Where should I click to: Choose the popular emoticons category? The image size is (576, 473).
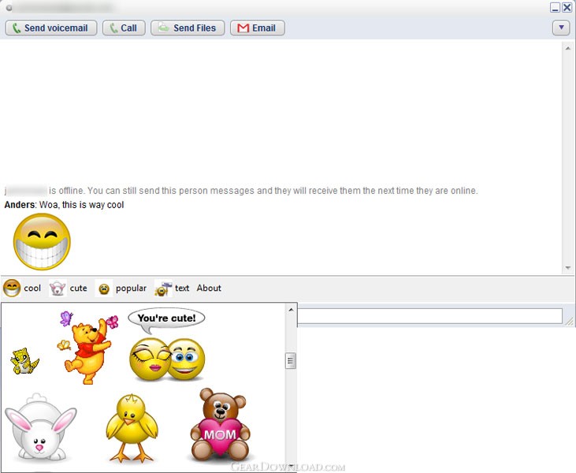(x=104, y=289)
